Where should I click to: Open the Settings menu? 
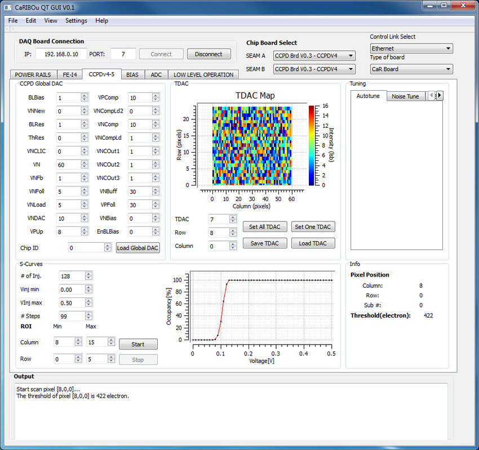76,20
